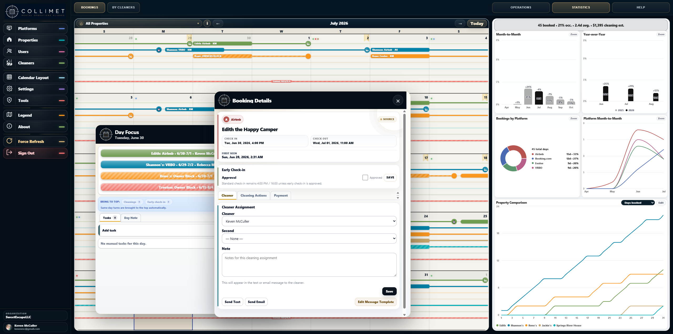Click Edit on Property Comparison chart
The image size is (673, 334).
click(661, 203)
